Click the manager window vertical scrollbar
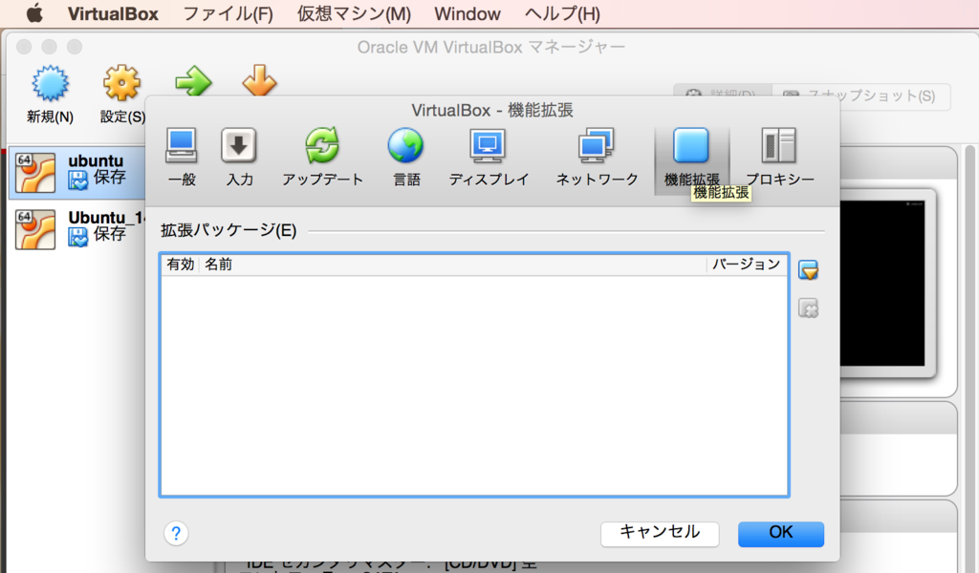 tap(969, 358)
